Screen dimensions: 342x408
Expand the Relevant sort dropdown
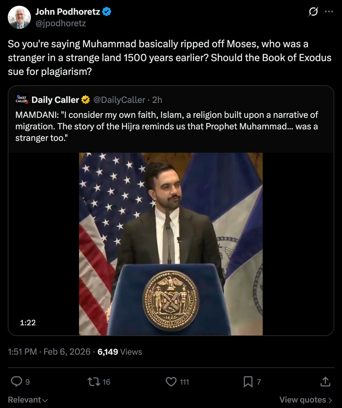click(28, 400)
